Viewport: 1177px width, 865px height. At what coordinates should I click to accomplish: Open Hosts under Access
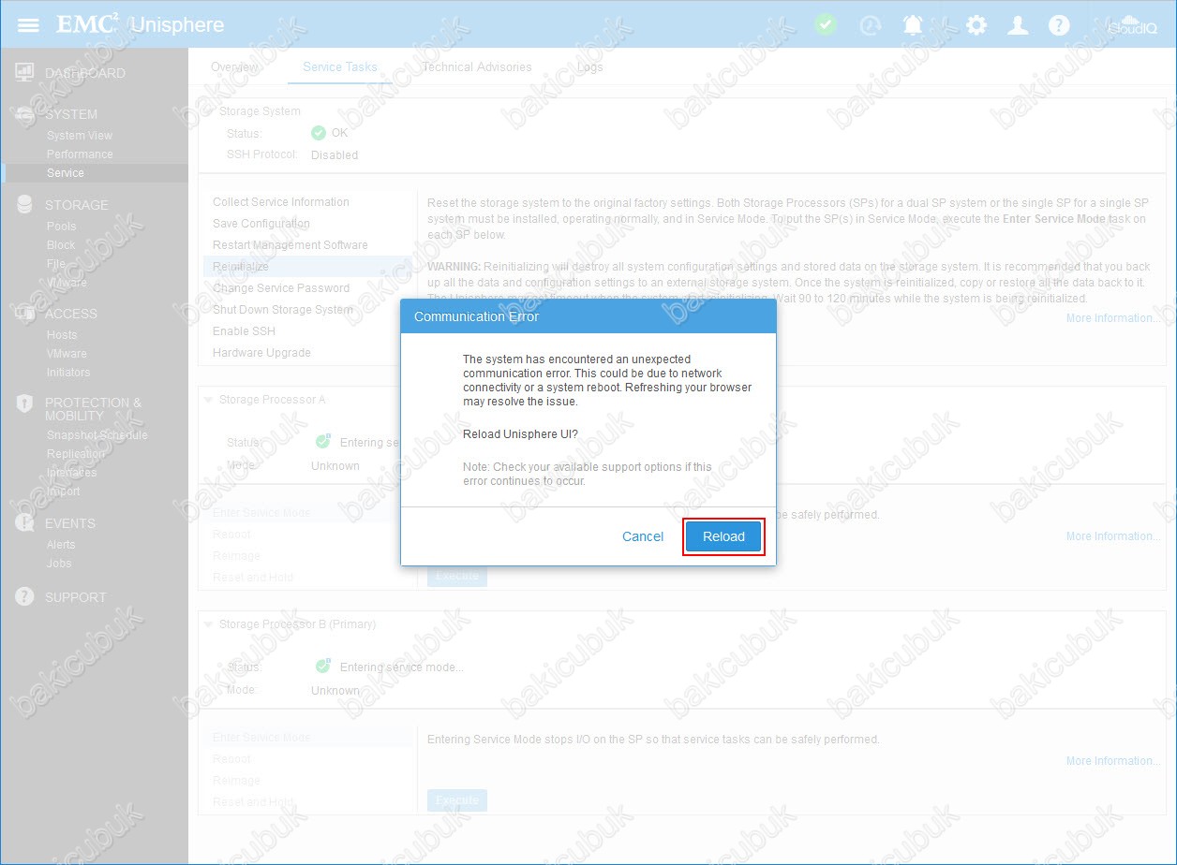coord(62,335)
